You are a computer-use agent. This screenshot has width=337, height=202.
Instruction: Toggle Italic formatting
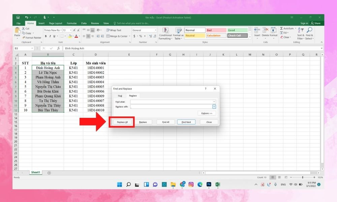click(50, 36)
